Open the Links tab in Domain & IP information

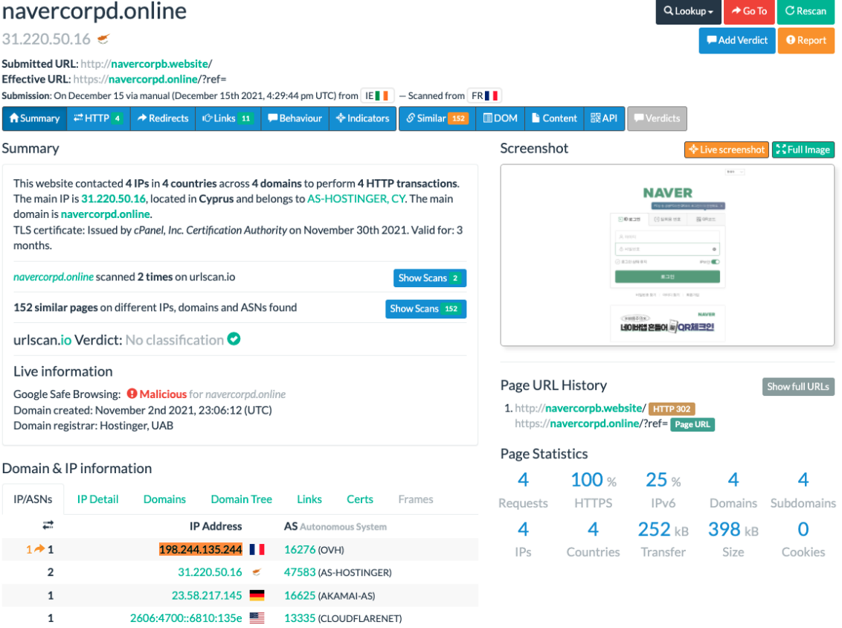coord(309,499)
